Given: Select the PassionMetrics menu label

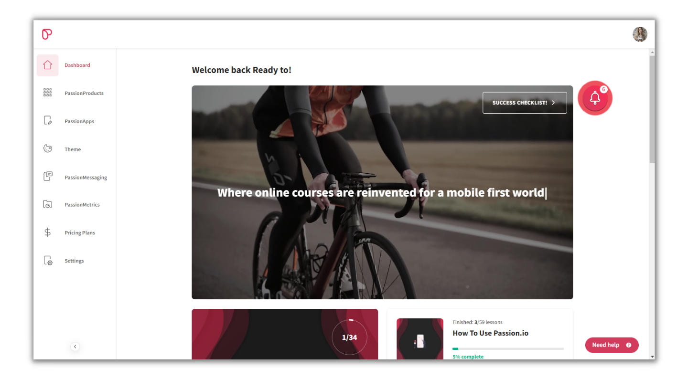Looking at the screenshot, I should [82, 205].
